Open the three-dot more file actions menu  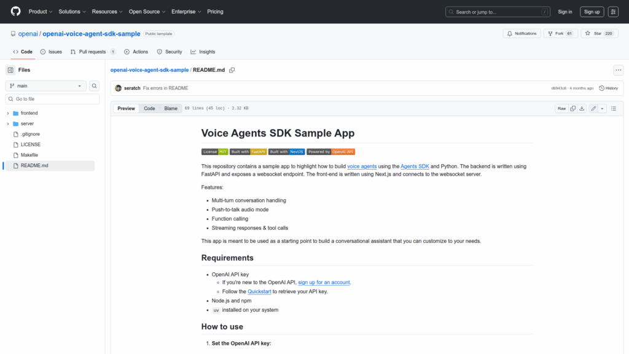618,70
